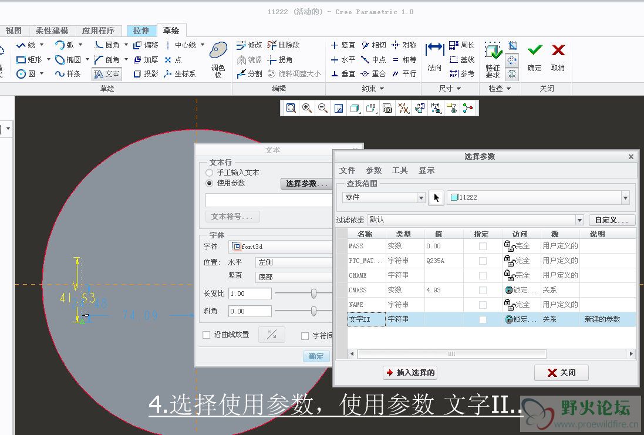Select the 样条 spline tool
The image size is (644, 435).
click(x=69, y=74)
